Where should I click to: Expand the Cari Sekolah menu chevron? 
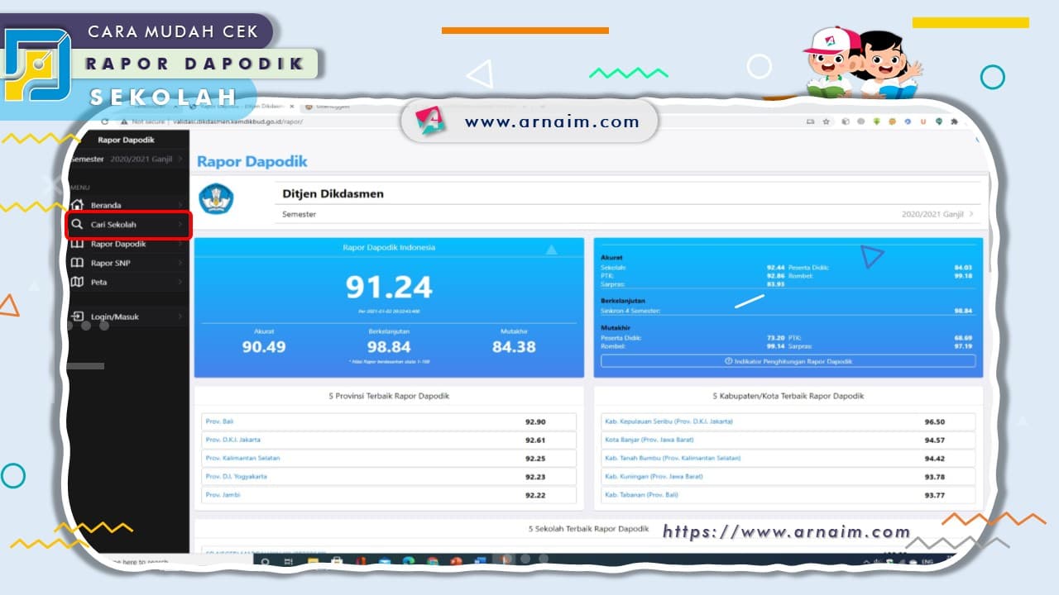point(180,225)
